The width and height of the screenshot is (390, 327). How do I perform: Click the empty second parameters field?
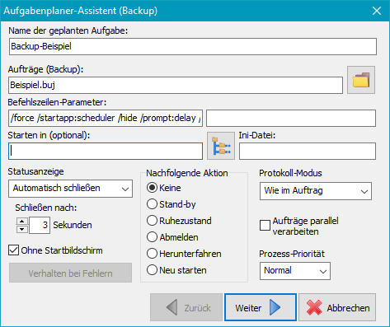(x=291, y=119)
